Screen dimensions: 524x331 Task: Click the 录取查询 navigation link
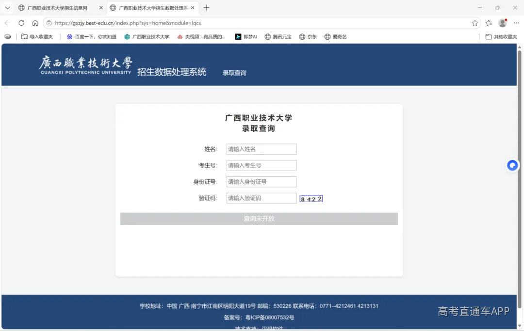click(234, 73)
